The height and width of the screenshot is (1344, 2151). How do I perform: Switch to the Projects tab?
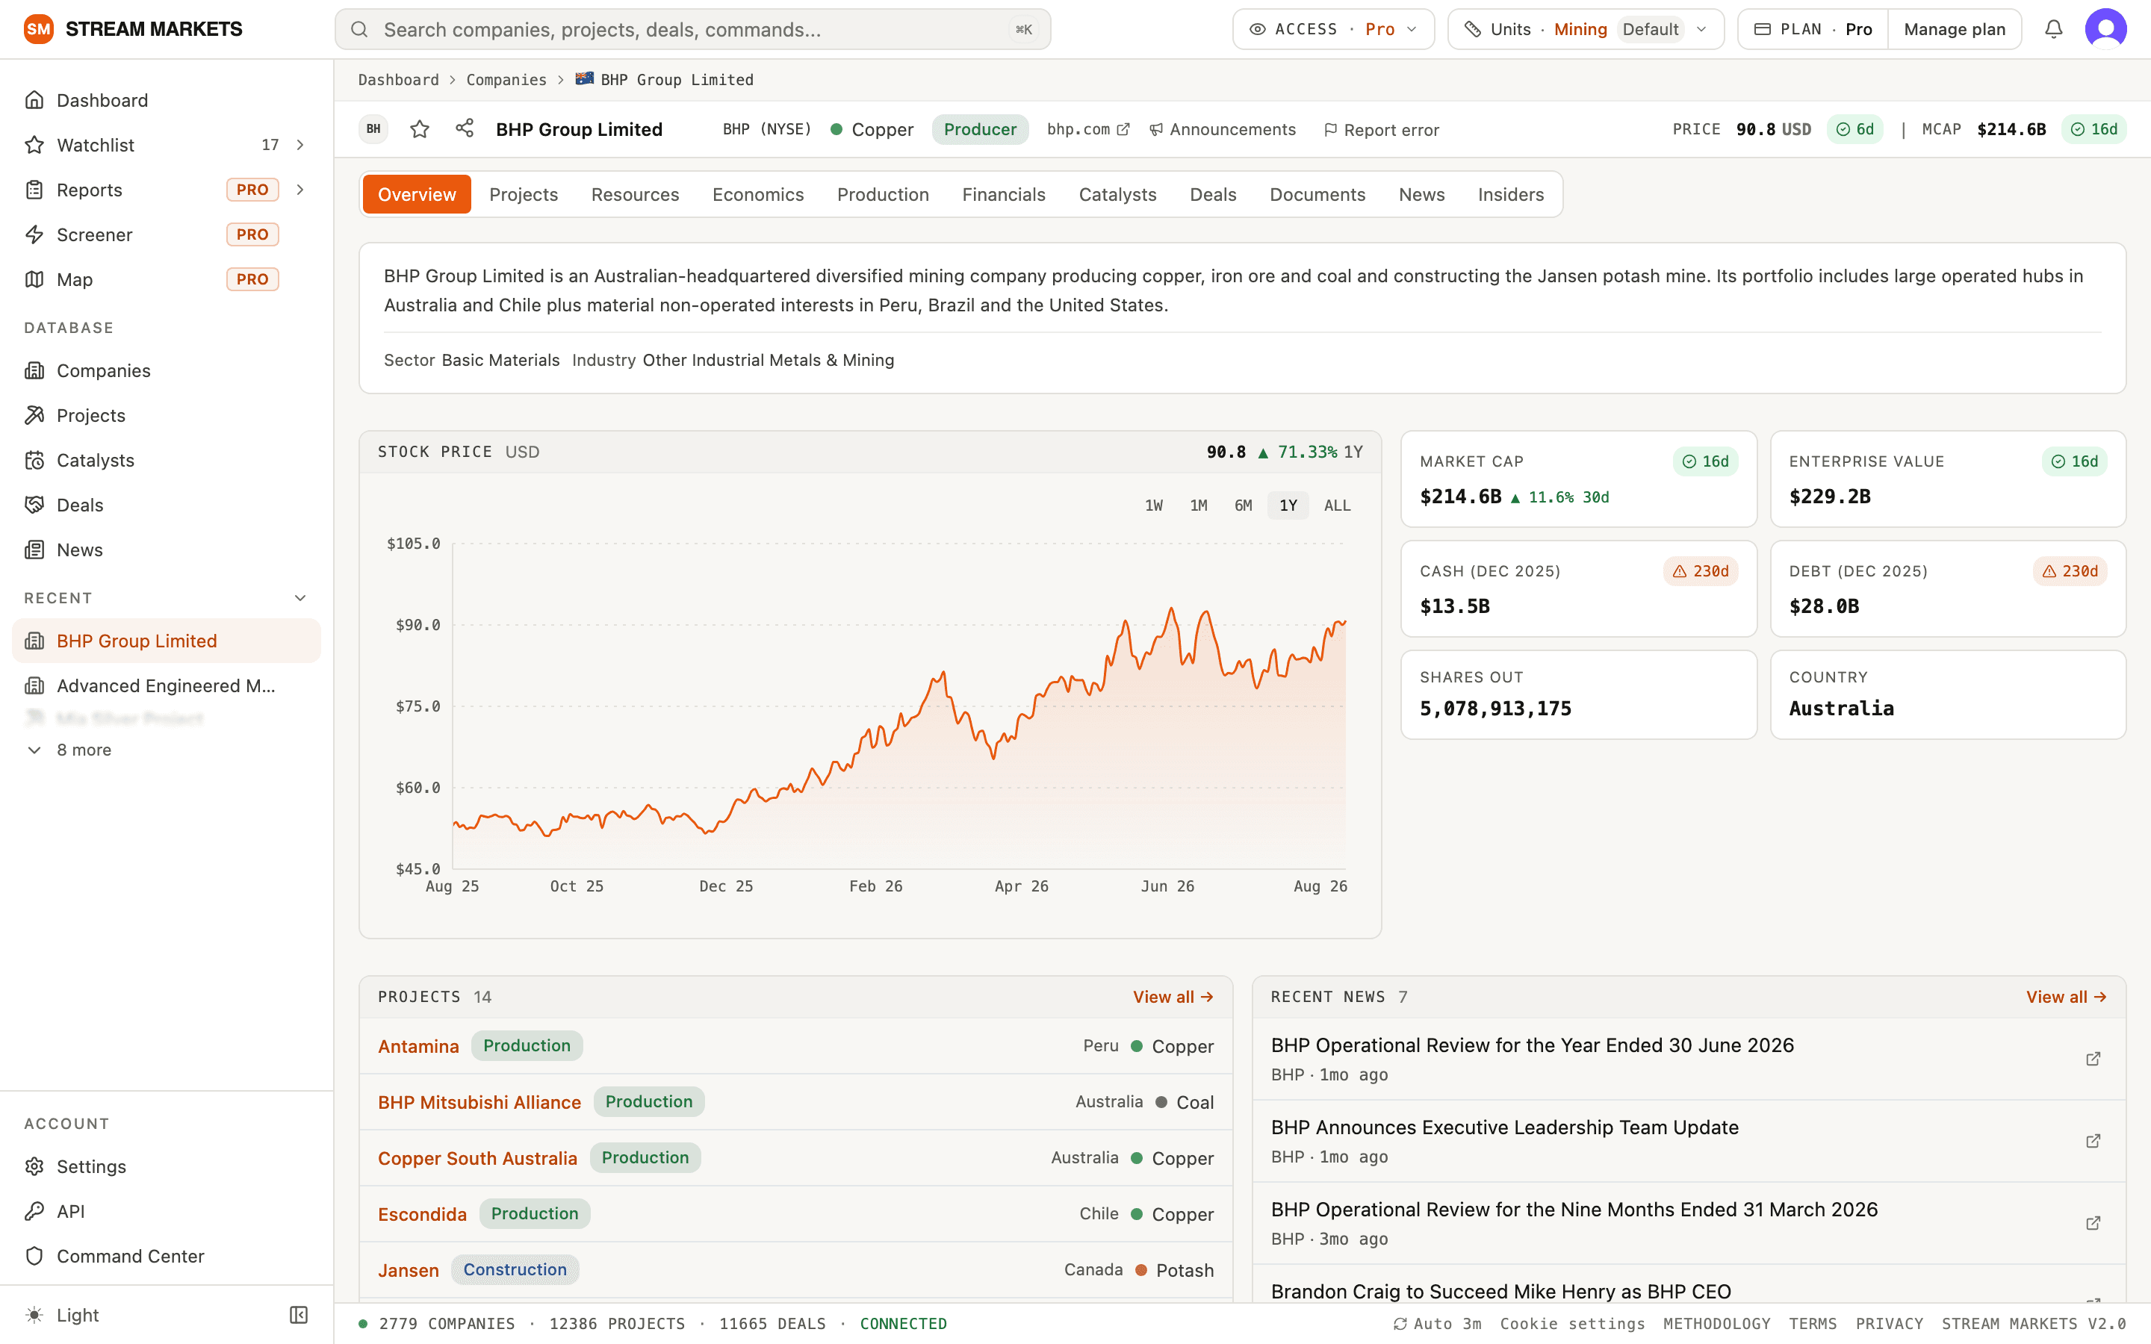click(x=524, y=195)
